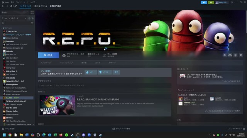The height and width of the screenshot is (138, 247).
Task: Open the Community tab
Action: click(40, 6)
